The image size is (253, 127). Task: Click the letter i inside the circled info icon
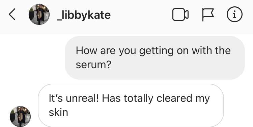coord(234,14)
